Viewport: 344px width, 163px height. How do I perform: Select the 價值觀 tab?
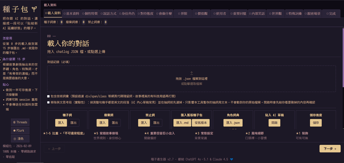201,13
